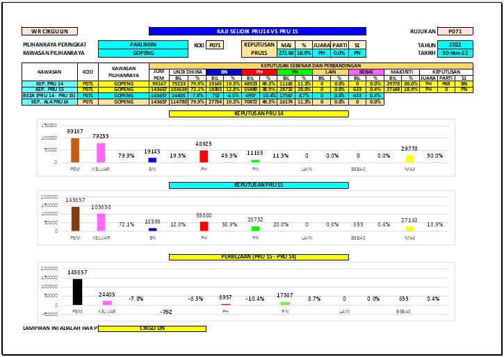Select the 'KEP. ALA PRU 14' row label
Image resolution: width=504 pixels, height=357 pixels.
(49, 102)
